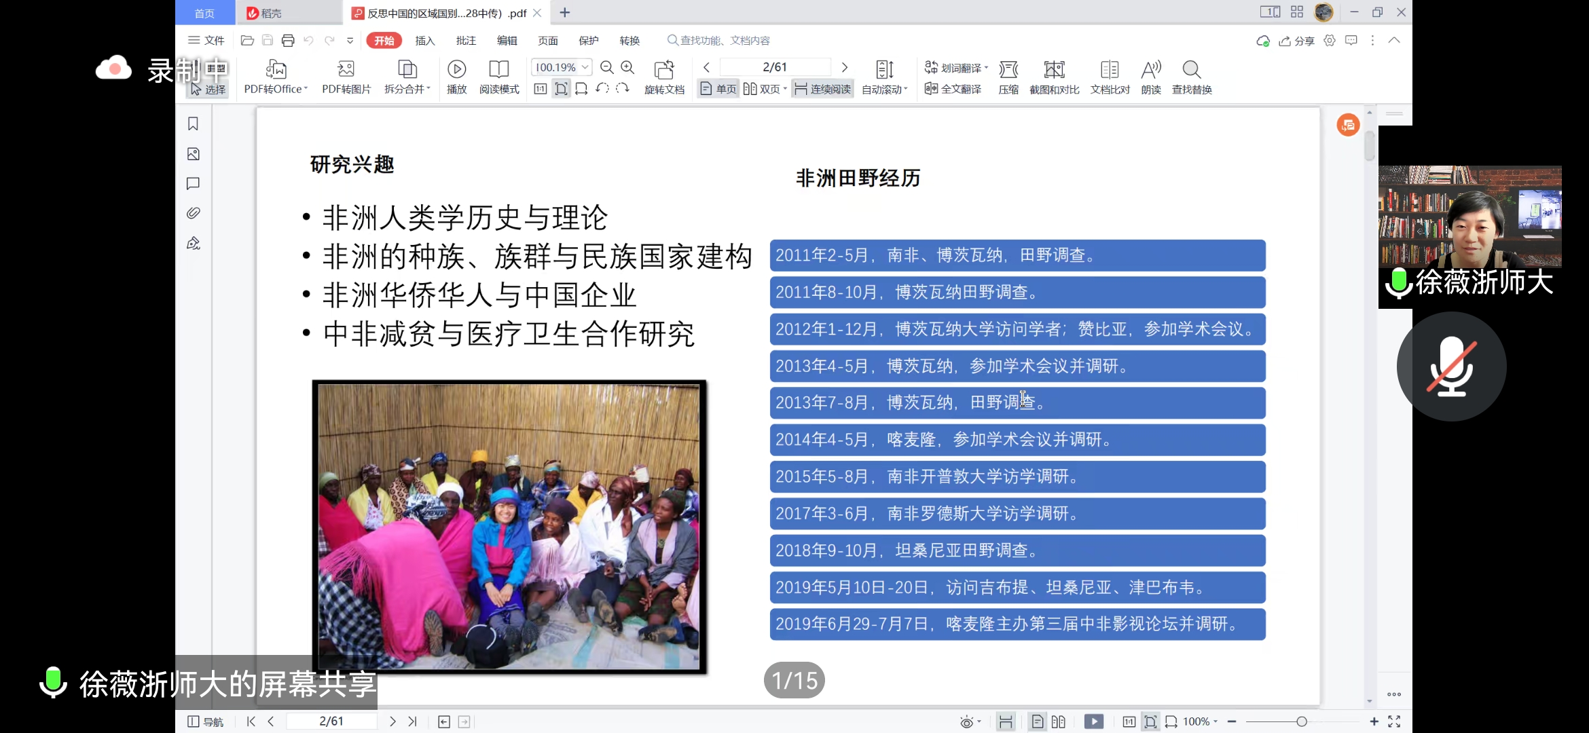Open the 文件 menu

[206, 41]
